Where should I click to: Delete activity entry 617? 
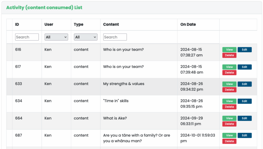coord(229,72)
